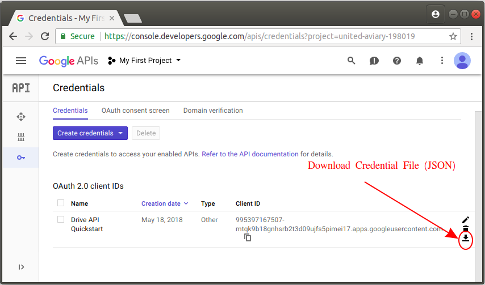Viewport: 485px width, 285px height.
Task: Tick the Drive API Quickstart row checkbox
Action: pyautogui.click(x=61, y=219)
